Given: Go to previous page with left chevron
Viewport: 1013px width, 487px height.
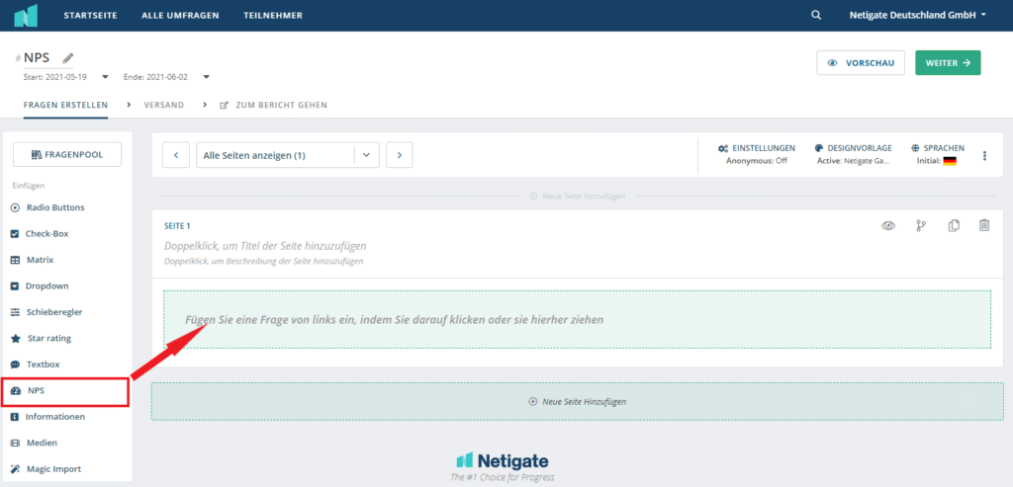Looking at the screenshot, I should 176,155.
